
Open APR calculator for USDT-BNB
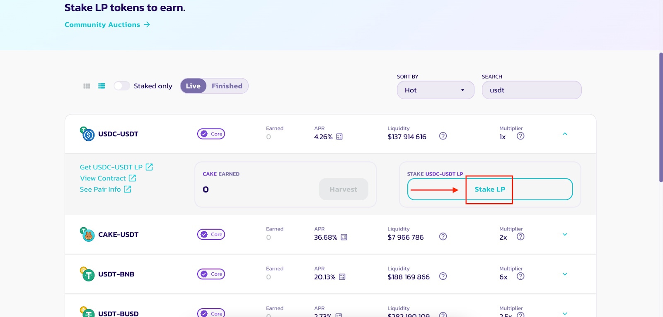[342, 277]
